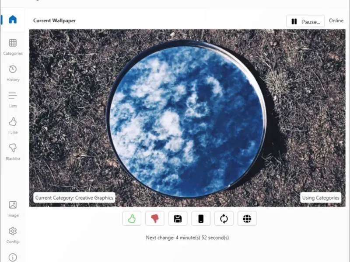Open the Image section
Image resolution: width=350 pixels, height=262 pixels.
pyautogui.click(x=13, y=209)
